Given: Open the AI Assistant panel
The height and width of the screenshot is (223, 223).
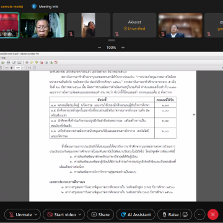Looking at the screenshot, I should tap(136, 214).
